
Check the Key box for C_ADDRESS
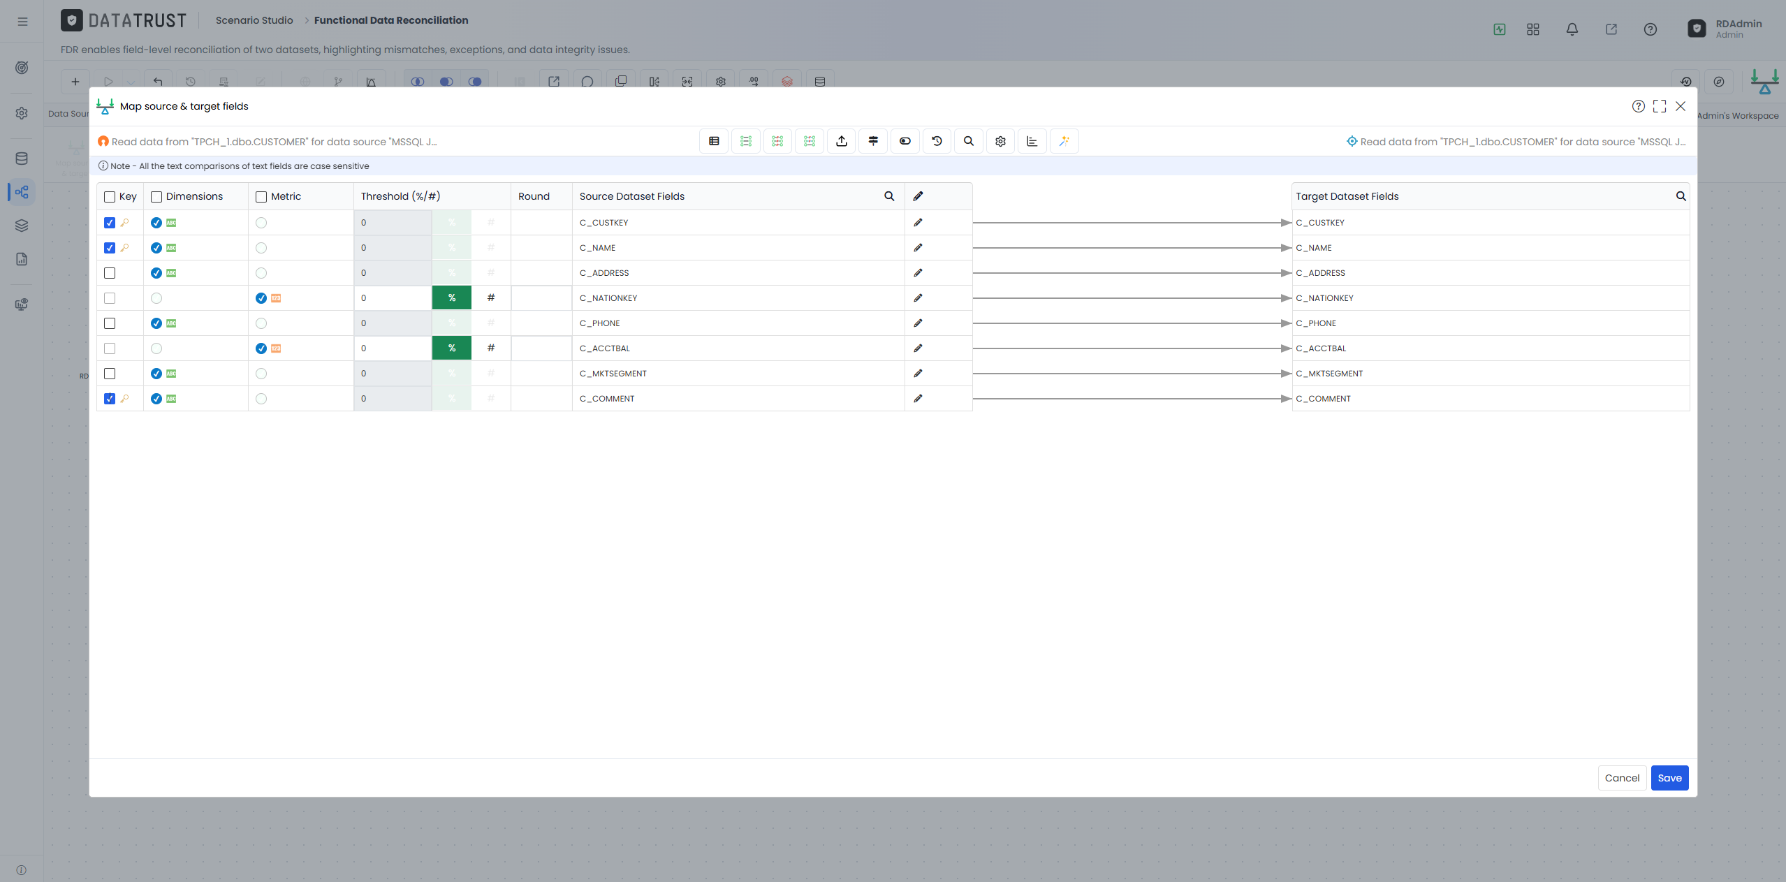click(110, 273)
